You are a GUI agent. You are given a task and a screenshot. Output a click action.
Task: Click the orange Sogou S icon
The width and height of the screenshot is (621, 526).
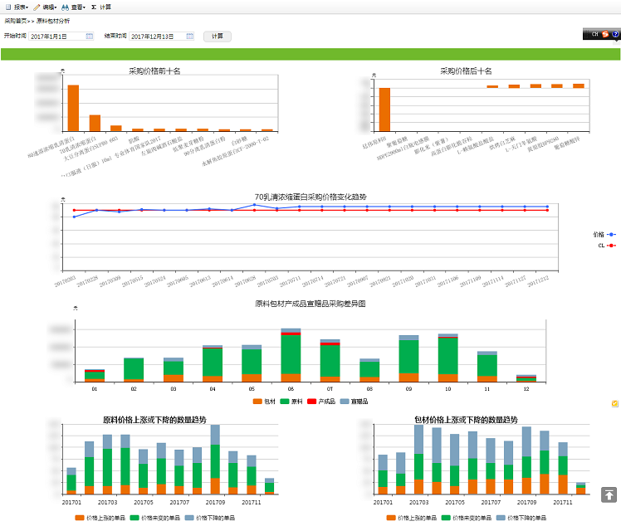coord(605,35)
